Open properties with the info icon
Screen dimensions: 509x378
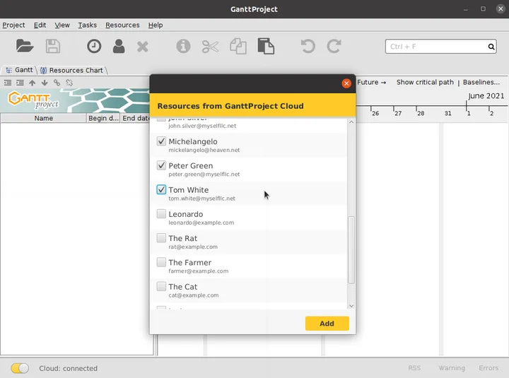click(183, 46)
